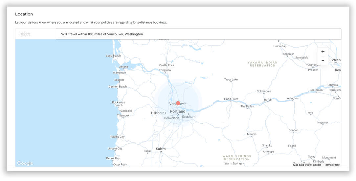The width and height of the screenshot is (356, 181).
Task: Click the Location section heading
Action: [x=24, y=14]
